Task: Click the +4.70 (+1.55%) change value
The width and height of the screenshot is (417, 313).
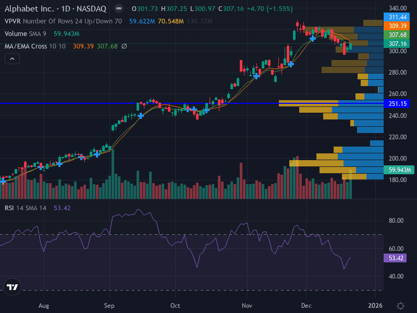Action: tap(269, 9)
